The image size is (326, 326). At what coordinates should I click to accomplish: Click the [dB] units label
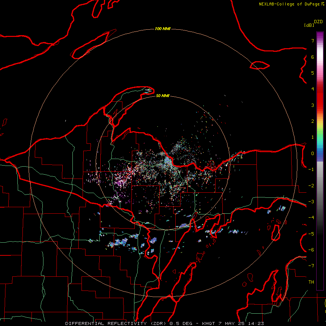tap(309, 25)
